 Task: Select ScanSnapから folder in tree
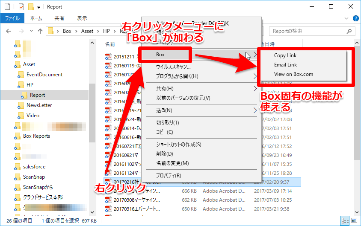click(x=38, y=187)
